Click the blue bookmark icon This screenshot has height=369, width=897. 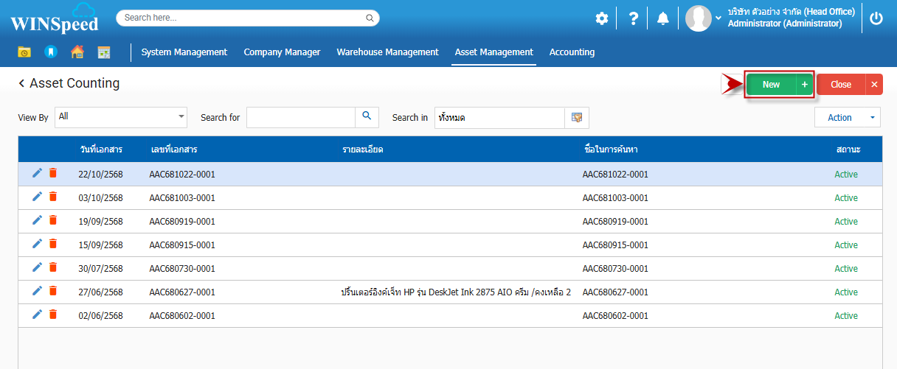50,52
